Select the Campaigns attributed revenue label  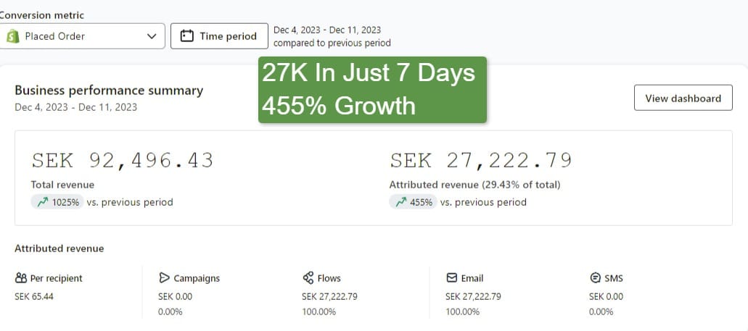pos(197,278)
